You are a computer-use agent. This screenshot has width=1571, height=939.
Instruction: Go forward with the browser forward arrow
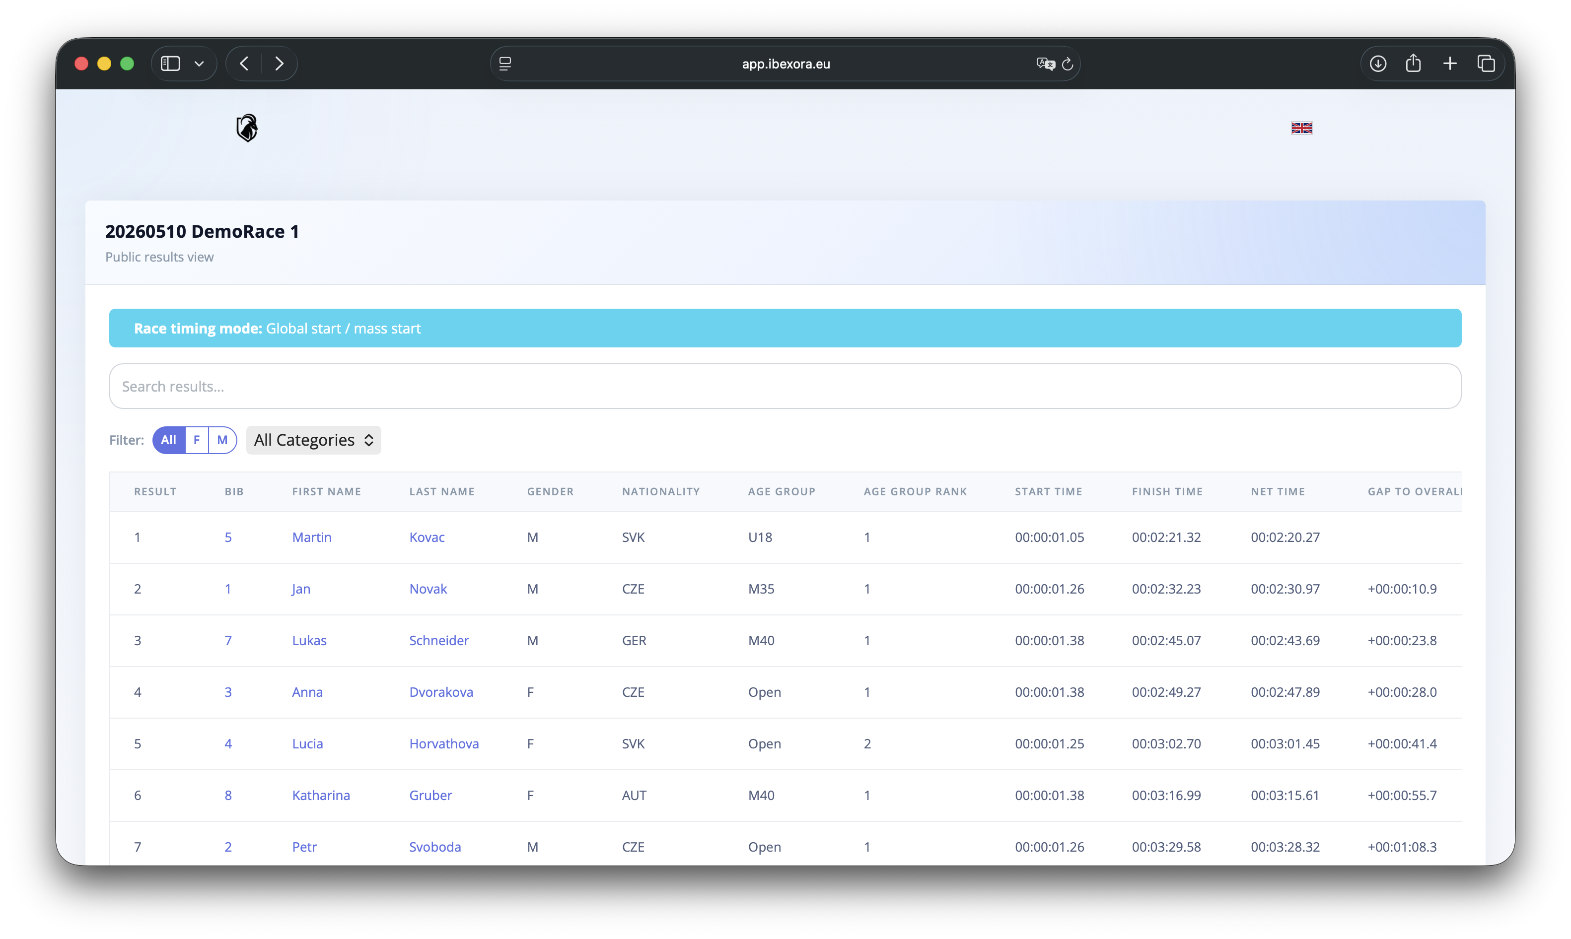coord(279,63)
